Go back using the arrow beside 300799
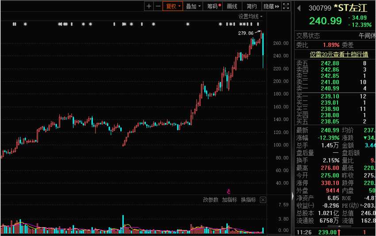The width and height of the screenshot is (376, 236). point(299,8)
